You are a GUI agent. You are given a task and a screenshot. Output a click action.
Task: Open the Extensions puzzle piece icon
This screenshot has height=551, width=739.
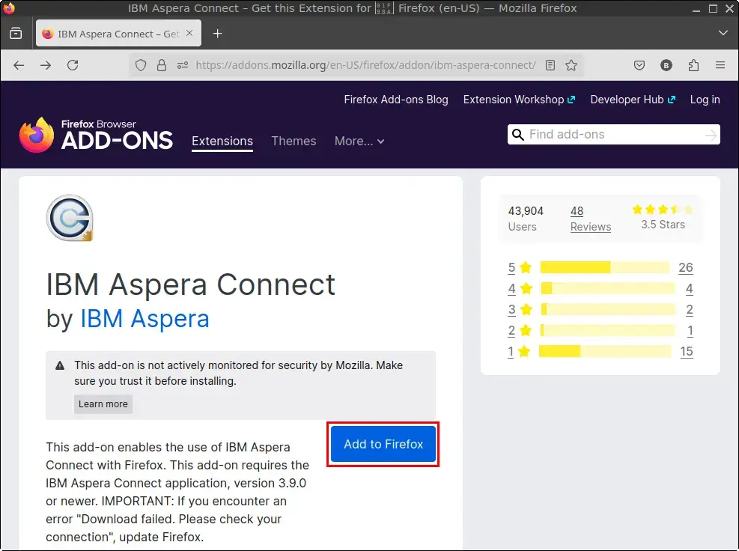tap(693, 65)
